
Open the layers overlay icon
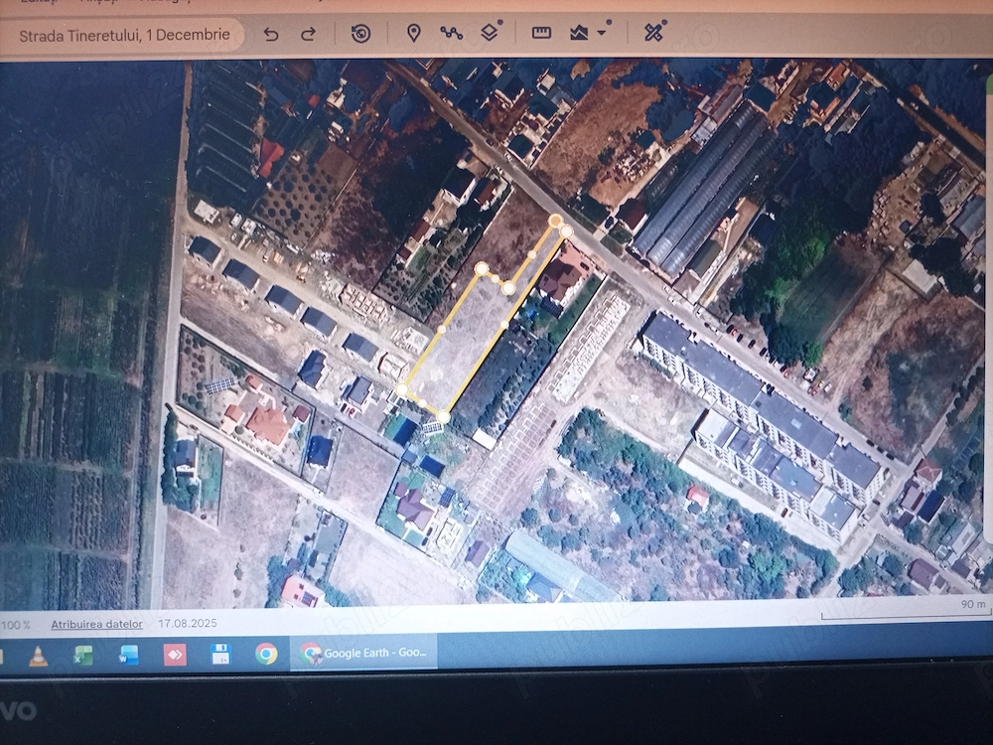pos(491,31)
